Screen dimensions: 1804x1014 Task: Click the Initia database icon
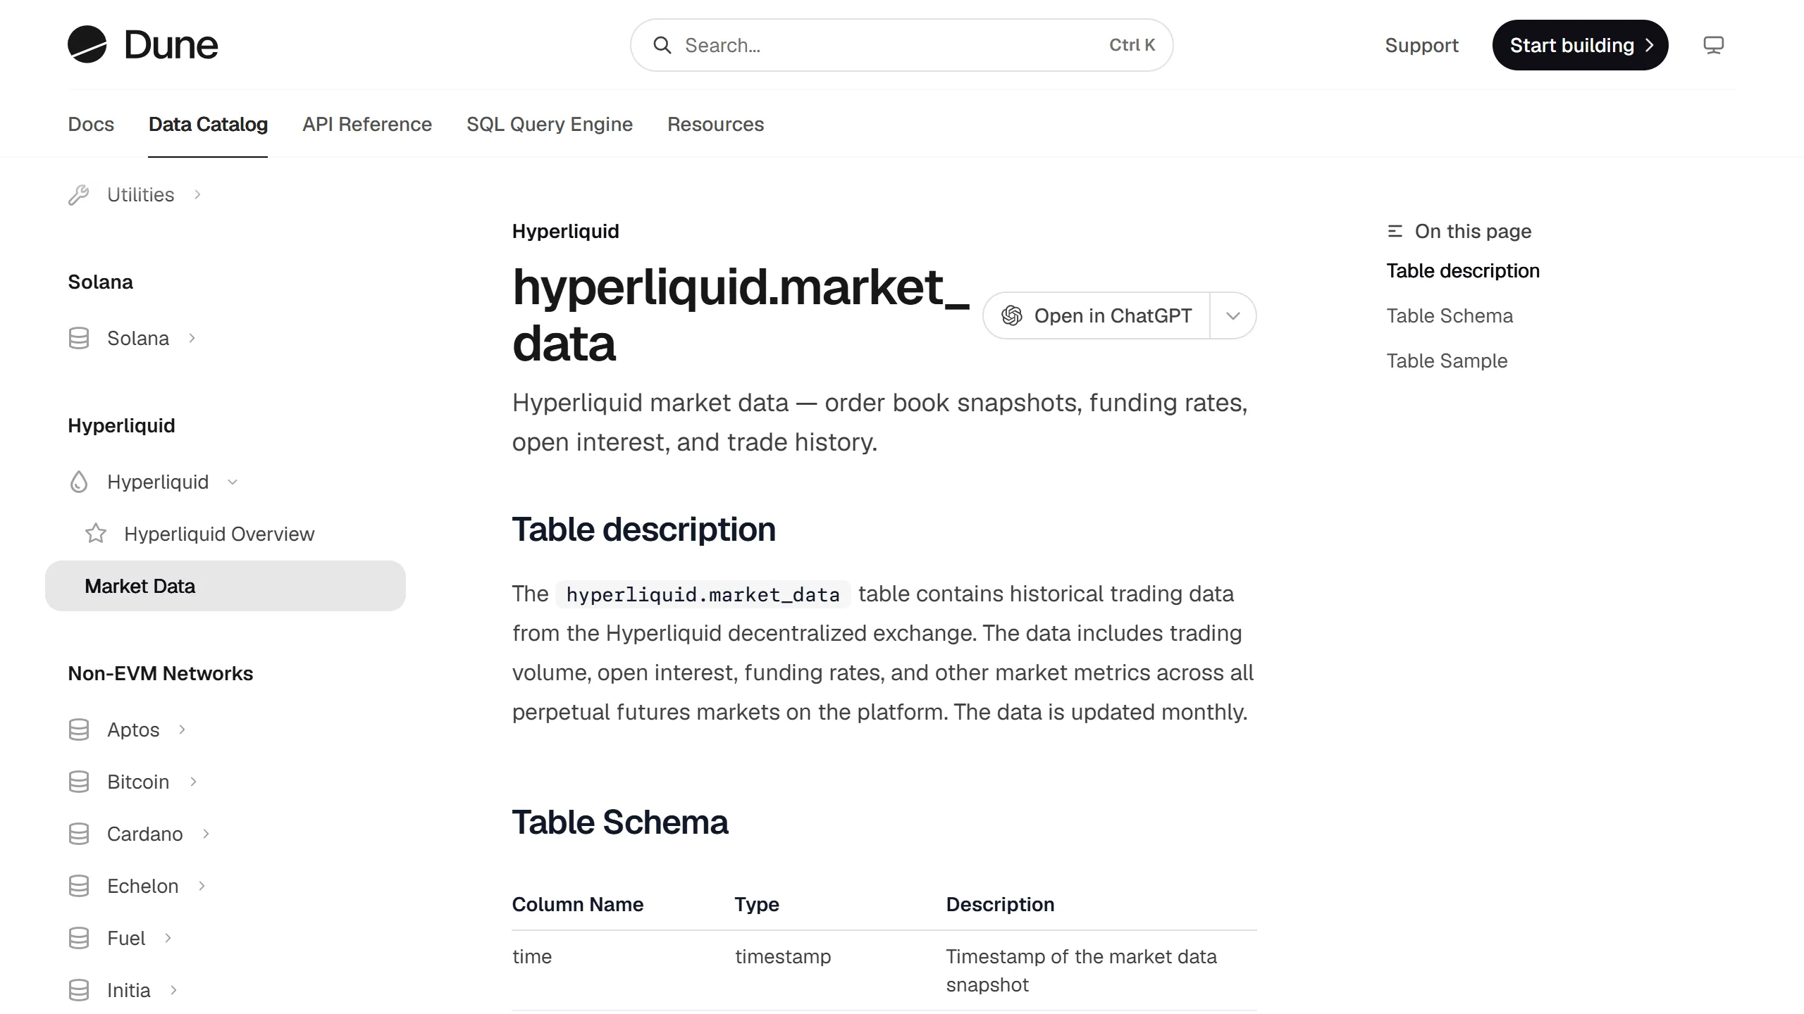coord(79,990)
